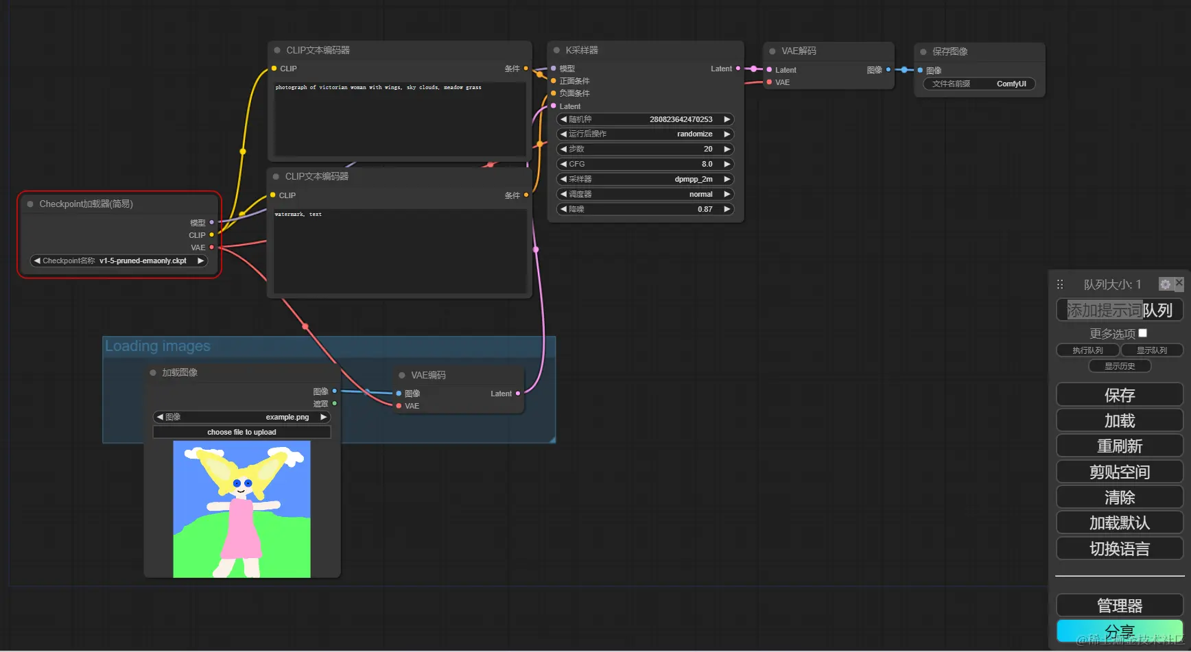Click the 遮罩 output socket on 加载图像
This screenshot has width=1191, height=652.
(x=335, y=404)
